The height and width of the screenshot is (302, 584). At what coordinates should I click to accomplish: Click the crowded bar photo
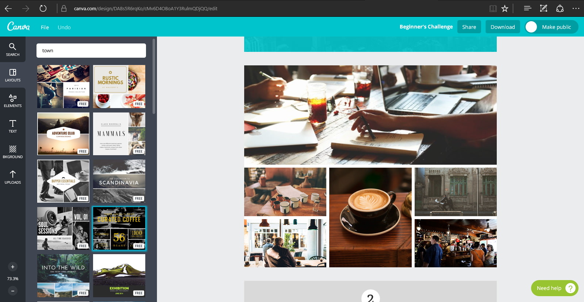[x=456, y=243]
